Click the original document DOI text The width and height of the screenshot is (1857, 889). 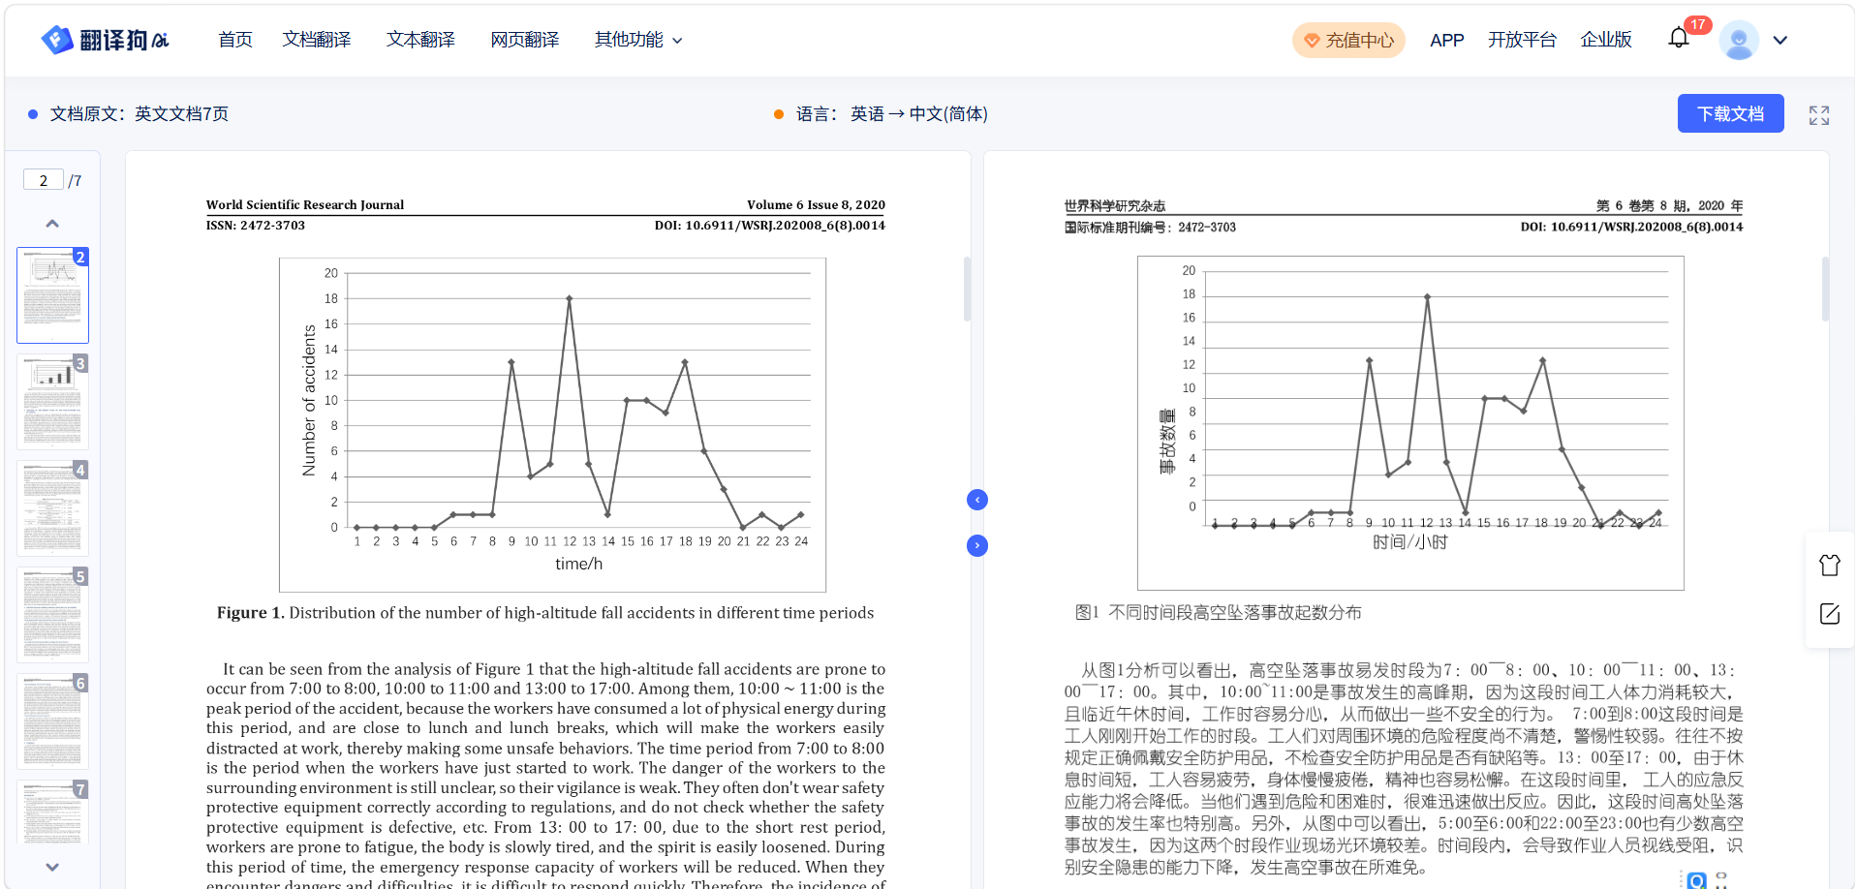(x=770, y=226)
